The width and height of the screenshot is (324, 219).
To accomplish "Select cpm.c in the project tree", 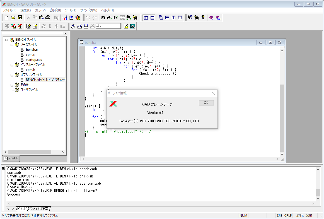I will (30, 55).
